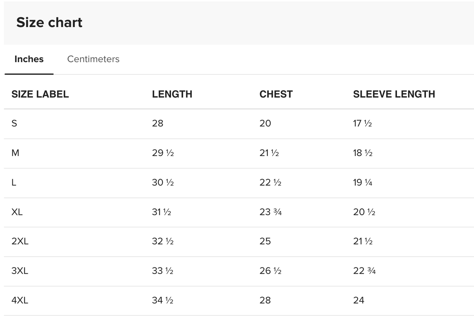Click the SIZE LABEL column header
474x328 pixels.
click(x=40, y=94)
